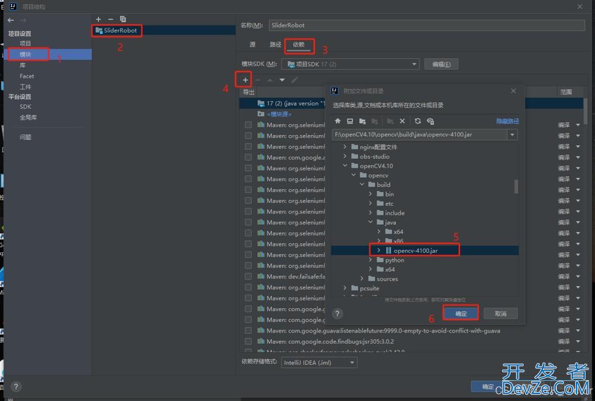The image size is (595, 401).
Task: Select the include folder in tree
Action: pyautogui.click(x=394, y=213)
